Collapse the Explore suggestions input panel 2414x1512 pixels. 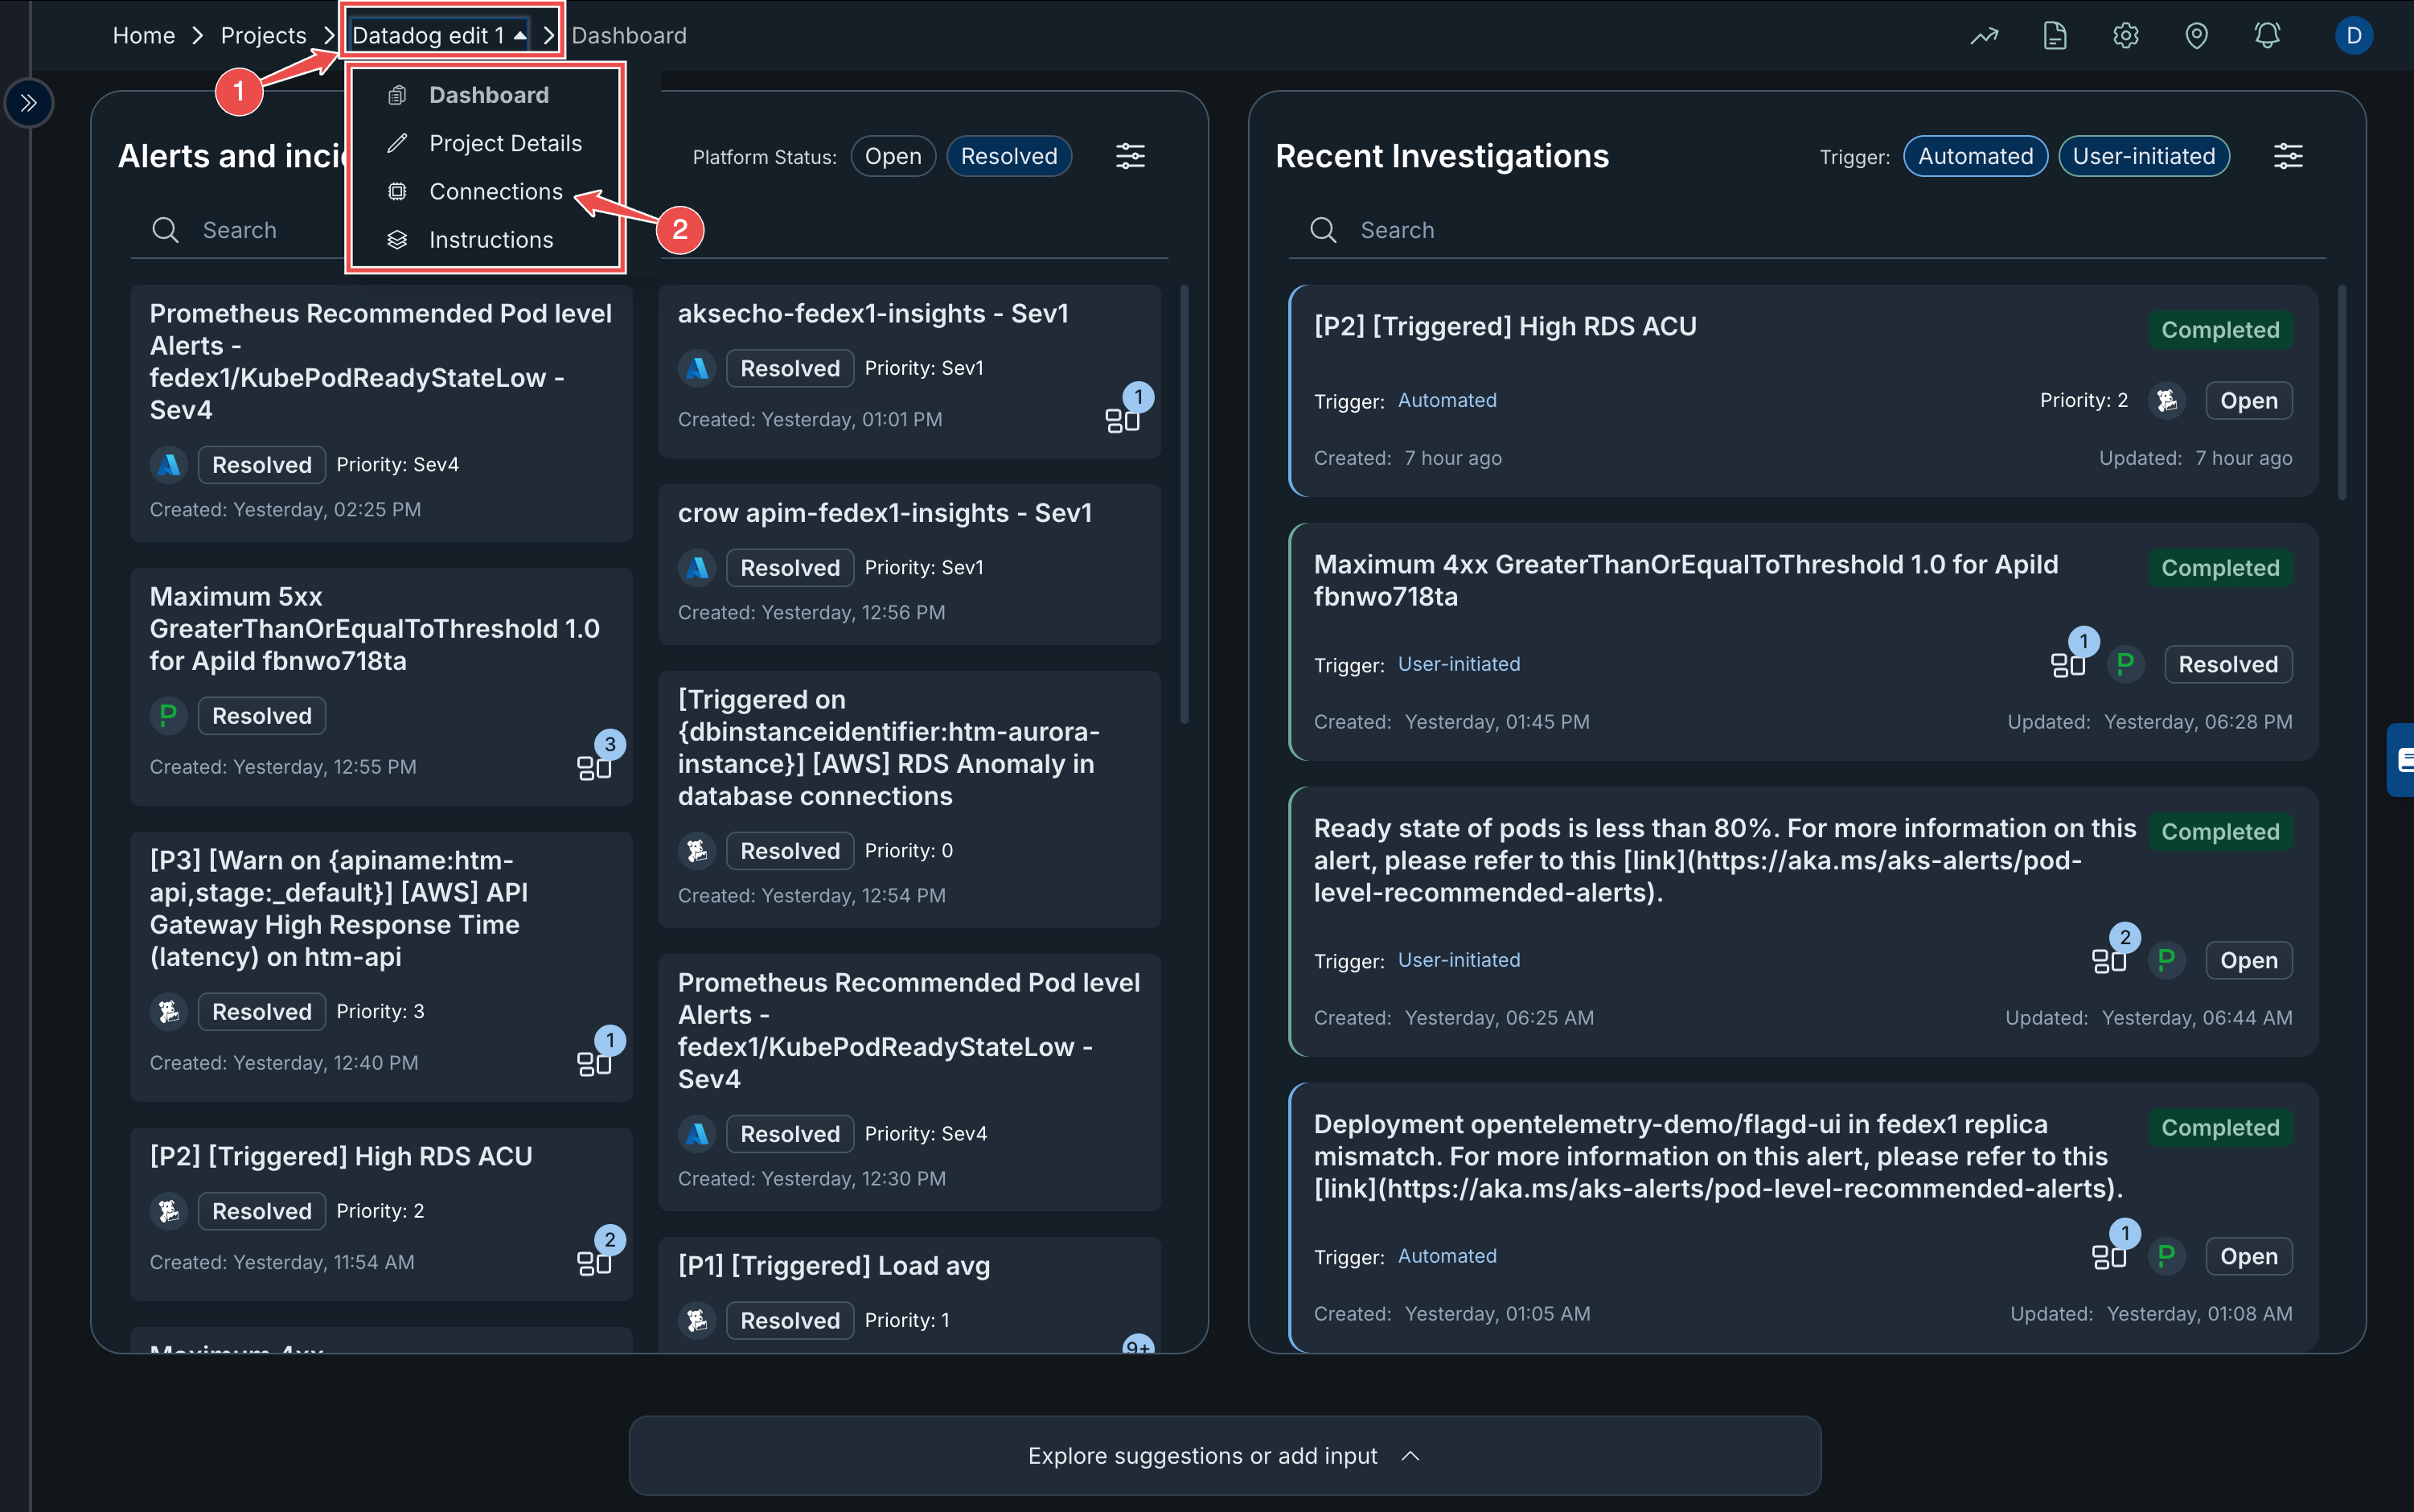[1410, 1456]
